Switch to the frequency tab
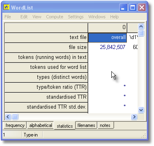The height and width of the screenshot is (146, 154). click(15, 125)
